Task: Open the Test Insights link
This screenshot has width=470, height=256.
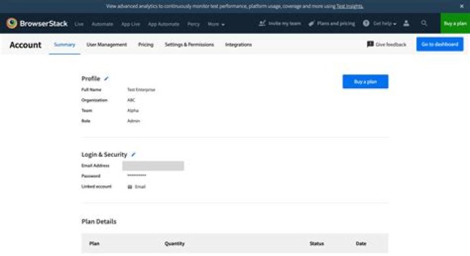Action: [350, 6]
